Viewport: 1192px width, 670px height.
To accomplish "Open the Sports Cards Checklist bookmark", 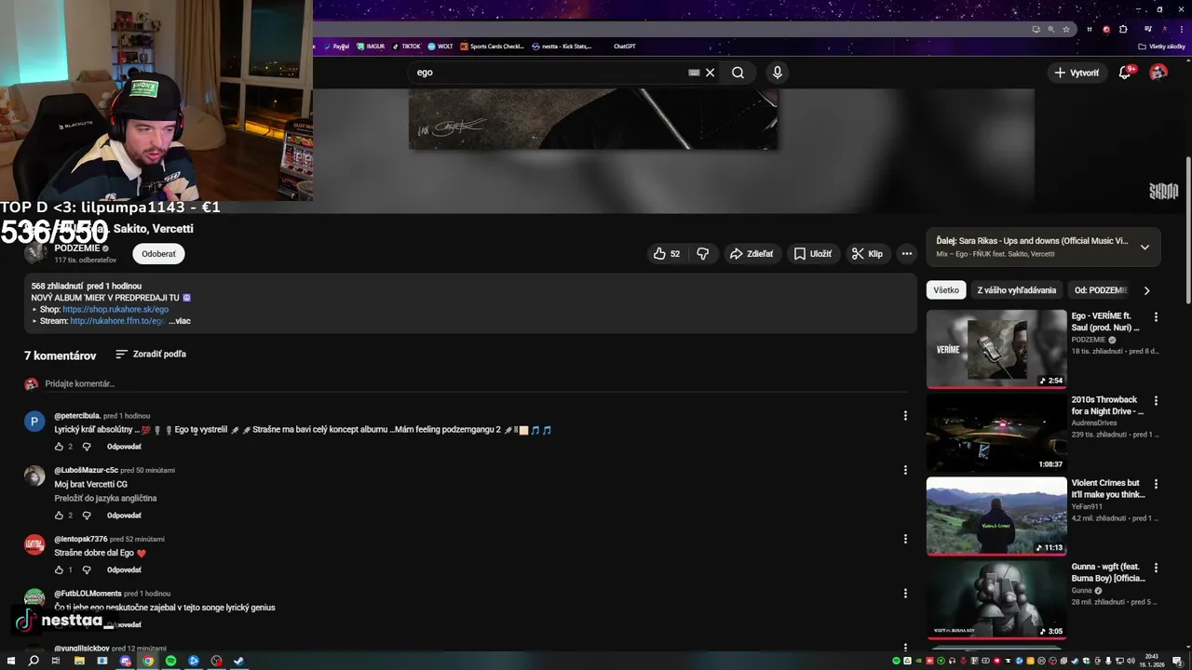I will [x=494, y=47].
